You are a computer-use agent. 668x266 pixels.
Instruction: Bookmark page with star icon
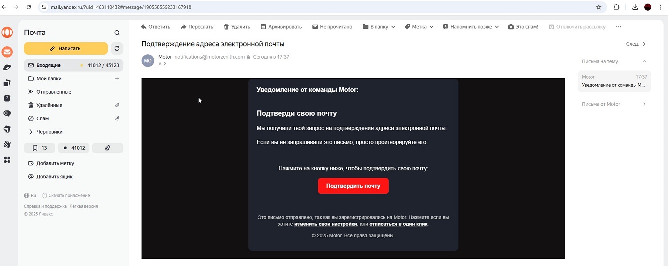point(599,7)
